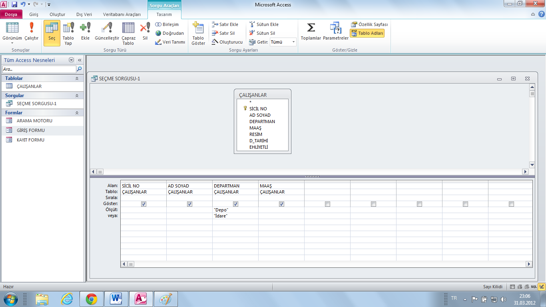
Task: Delete a column with Sütun Sil
Action: coord(262,33)
